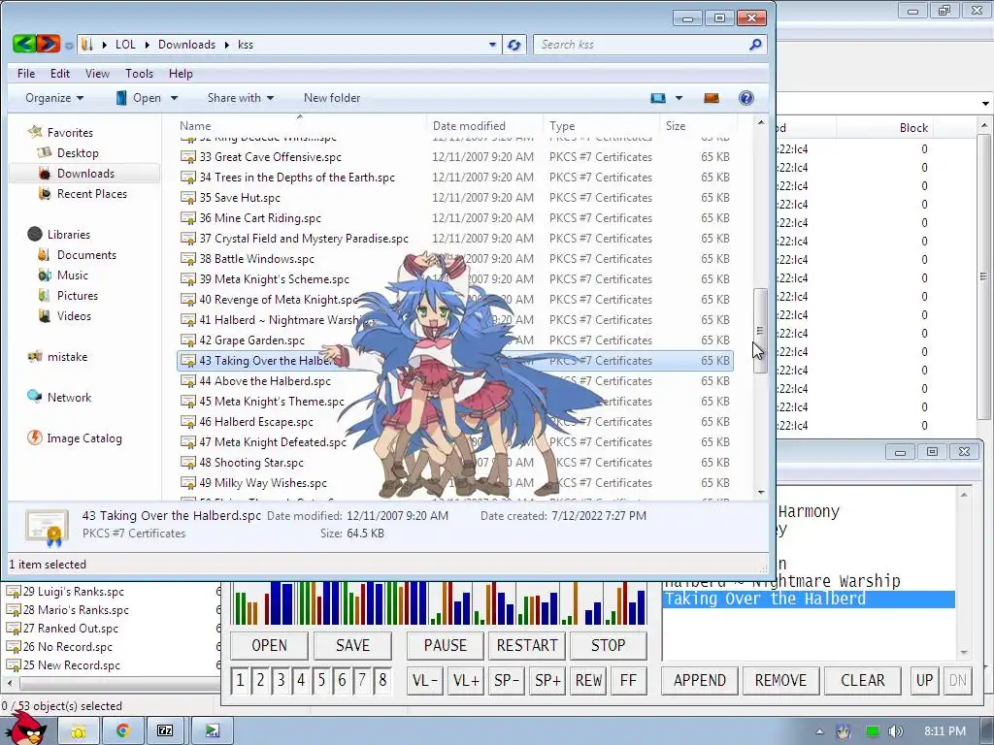Click APPEND in the playlist controls
The height and width of the screenshot is (745, 994).
point(700,680)
